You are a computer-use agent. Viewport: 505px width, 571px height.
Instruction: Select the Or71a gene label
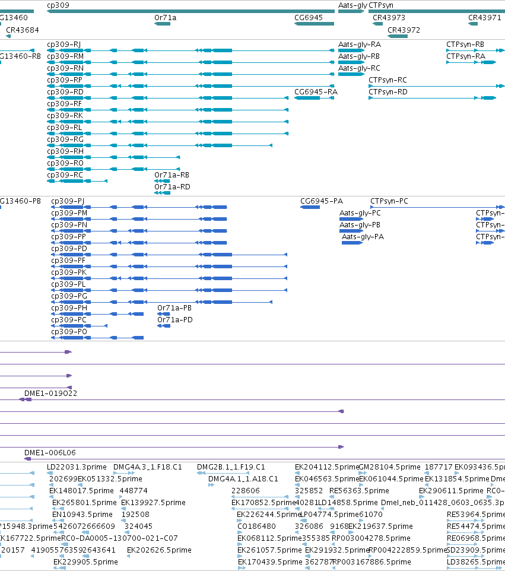(x=166, y=18)
